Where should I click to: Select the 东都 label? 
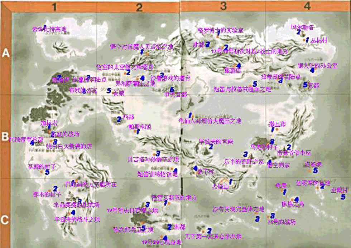[x=313, y=85]
